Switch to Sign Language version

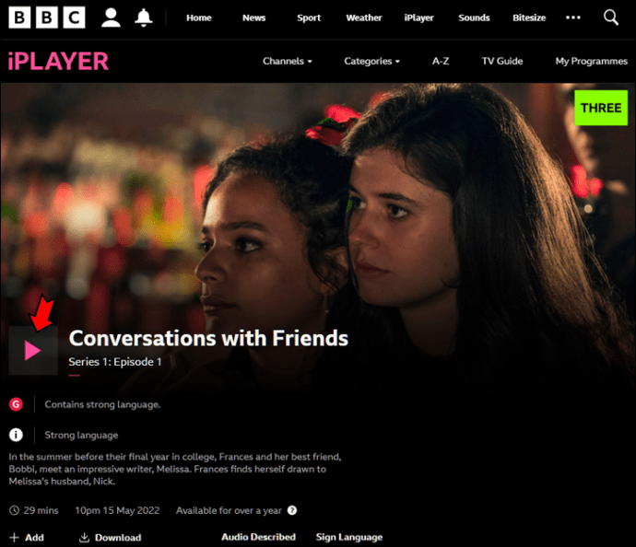tap(349, 537)
